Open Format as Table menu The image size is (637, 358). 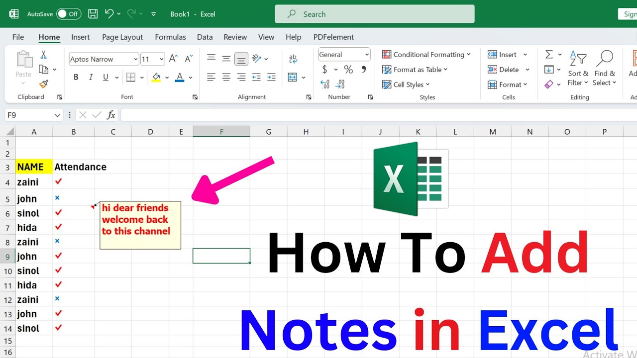[415, 70]
